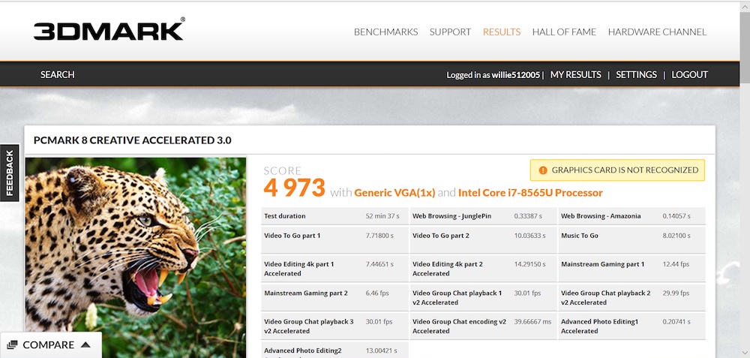The image size is (750, 358).
Task: Click Web Browsing - Amazonia label
Action: point(601,216)
